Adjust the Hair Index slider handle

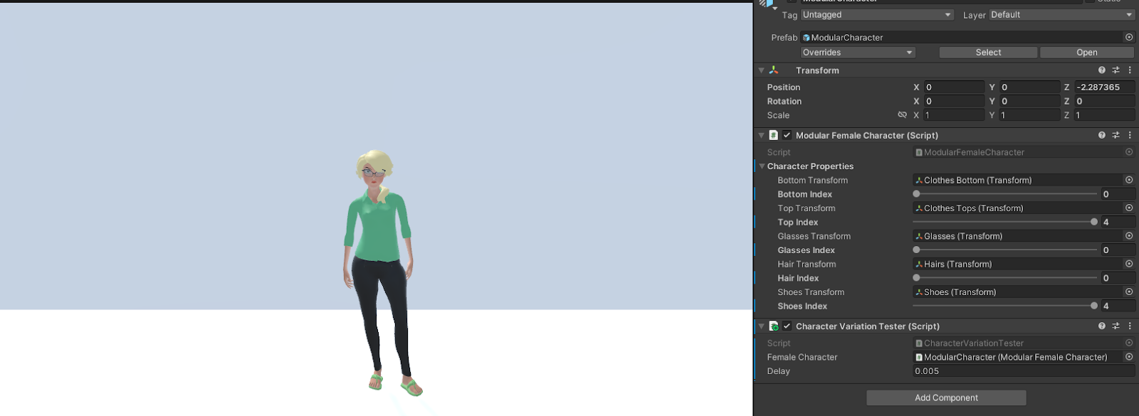click(x=916, y=277)
